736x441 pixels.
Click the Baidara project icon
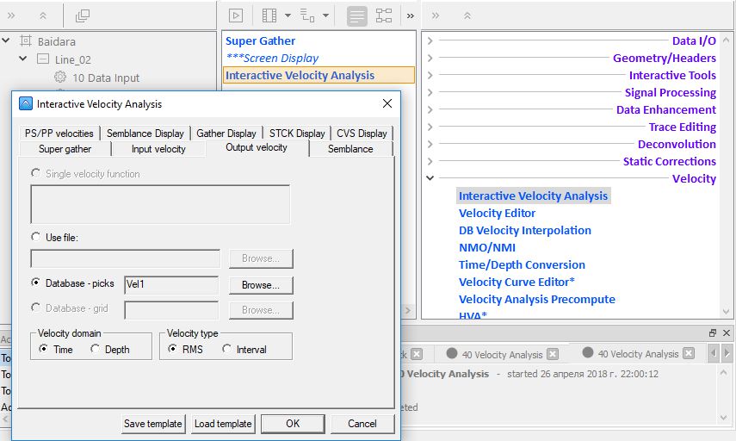tap(25, 40)
